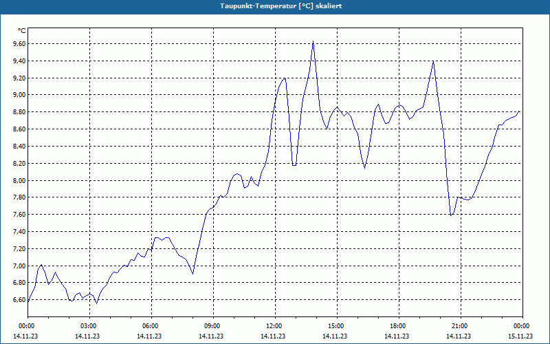Select the date label '15.11.23'
550x344 pixels.
(x=520, y=336)
